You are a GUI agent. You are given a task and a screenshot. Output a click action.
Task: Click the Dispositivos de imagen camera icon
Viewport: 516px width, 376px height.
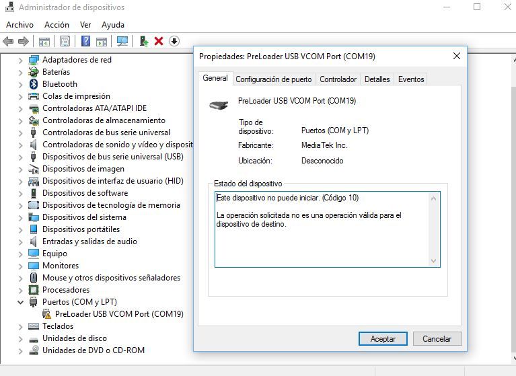(x=34, y=169)
